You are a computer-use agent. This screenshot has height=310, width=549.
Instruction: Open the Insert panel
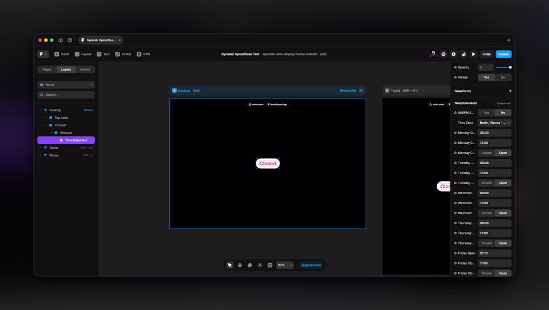tap(61, 54)
